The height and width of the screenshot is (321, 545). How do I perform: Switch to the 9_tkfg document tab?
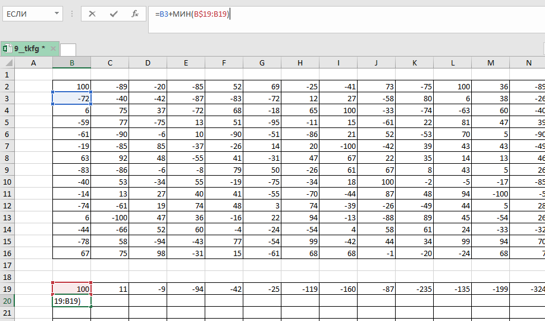(x=30, y=49)
